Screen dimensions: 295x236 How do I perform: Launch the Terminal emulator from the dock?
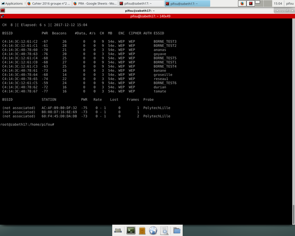[x=131, y=230]
